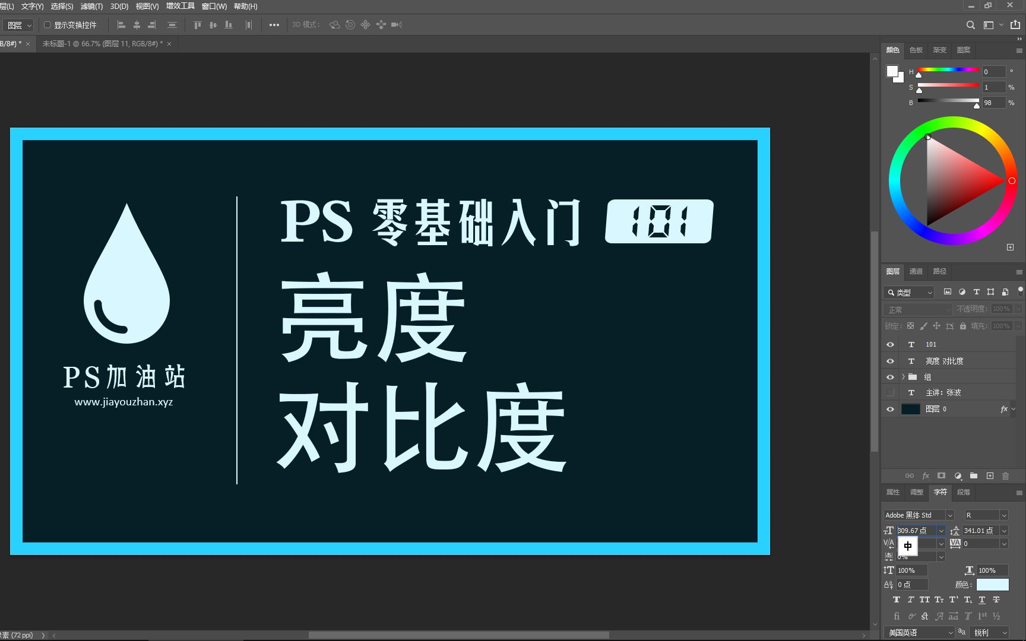The height and width of the screenshot is (641, 1026).
Task: Lock position move icon
Action: coord(936,326)
